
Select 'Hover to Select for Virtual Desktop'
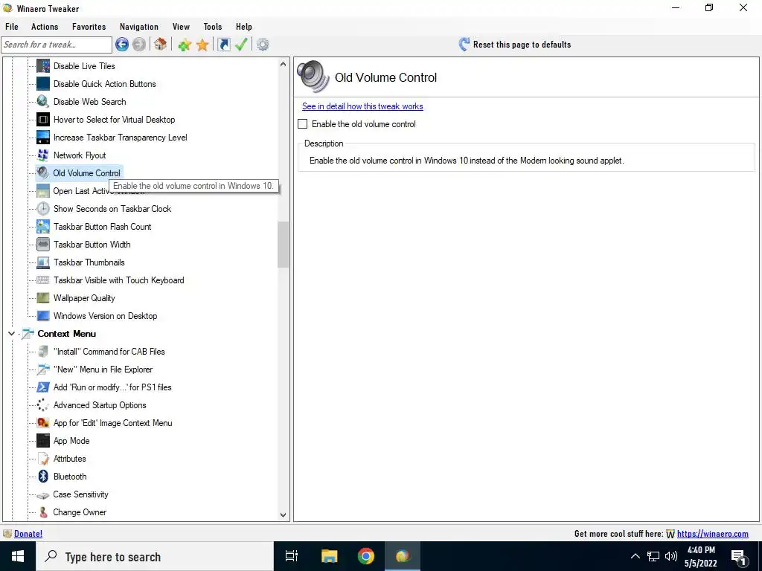[114, 120]
